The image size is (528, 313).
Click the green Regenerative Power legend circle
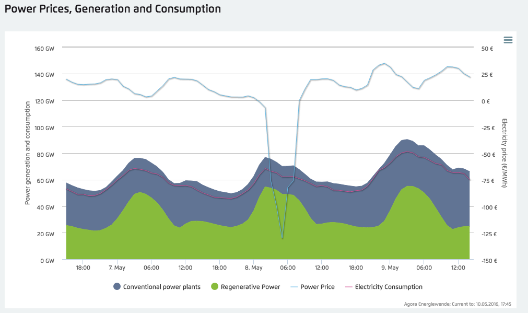214,287
